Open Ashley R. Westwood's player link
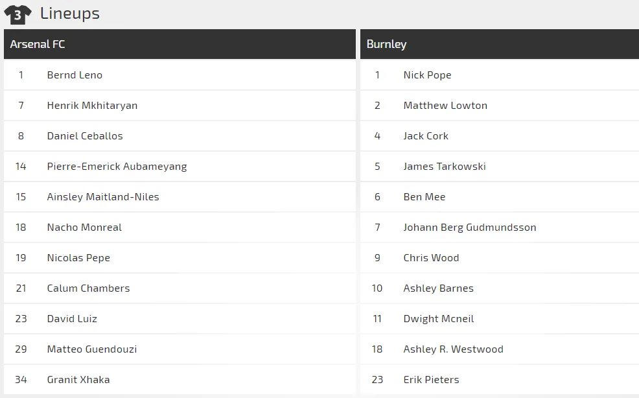639x398 pixels. [x=453, y=349]
